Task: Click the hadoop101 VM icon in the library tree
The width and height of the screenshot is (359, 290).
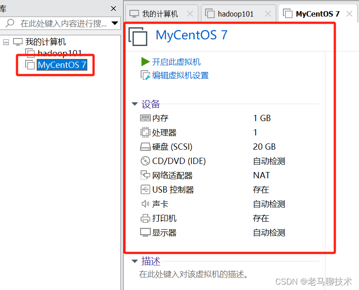Action: pos(30,53)
